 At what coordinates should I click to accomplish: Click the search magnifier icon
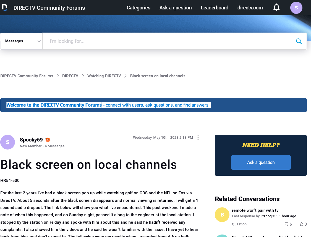[299, 41]
